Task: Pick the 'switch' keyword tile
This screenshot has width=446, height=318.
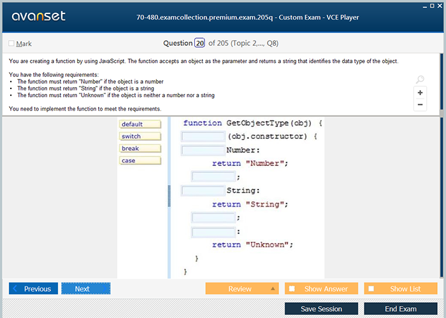Action: click(140, 136)
